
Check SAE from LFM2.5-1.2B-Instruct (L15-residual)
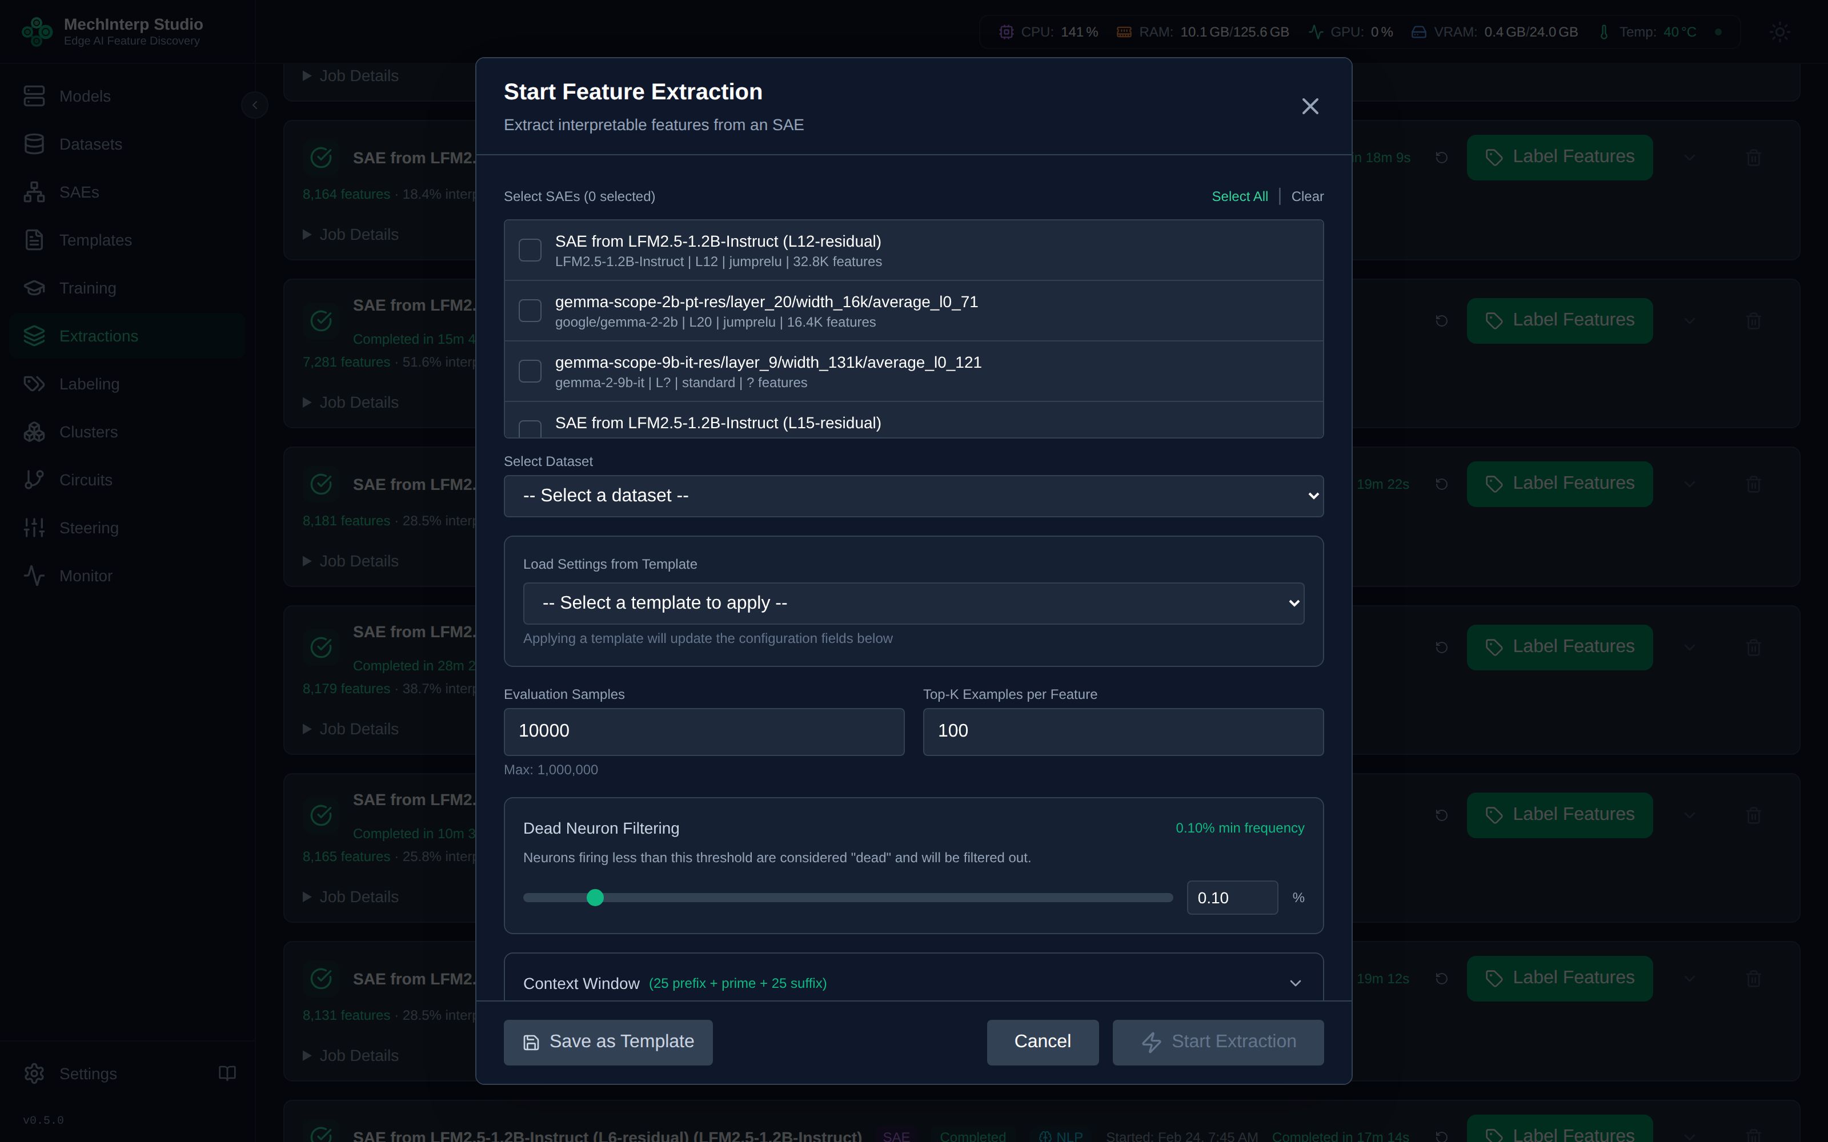[x=530, y=429]
